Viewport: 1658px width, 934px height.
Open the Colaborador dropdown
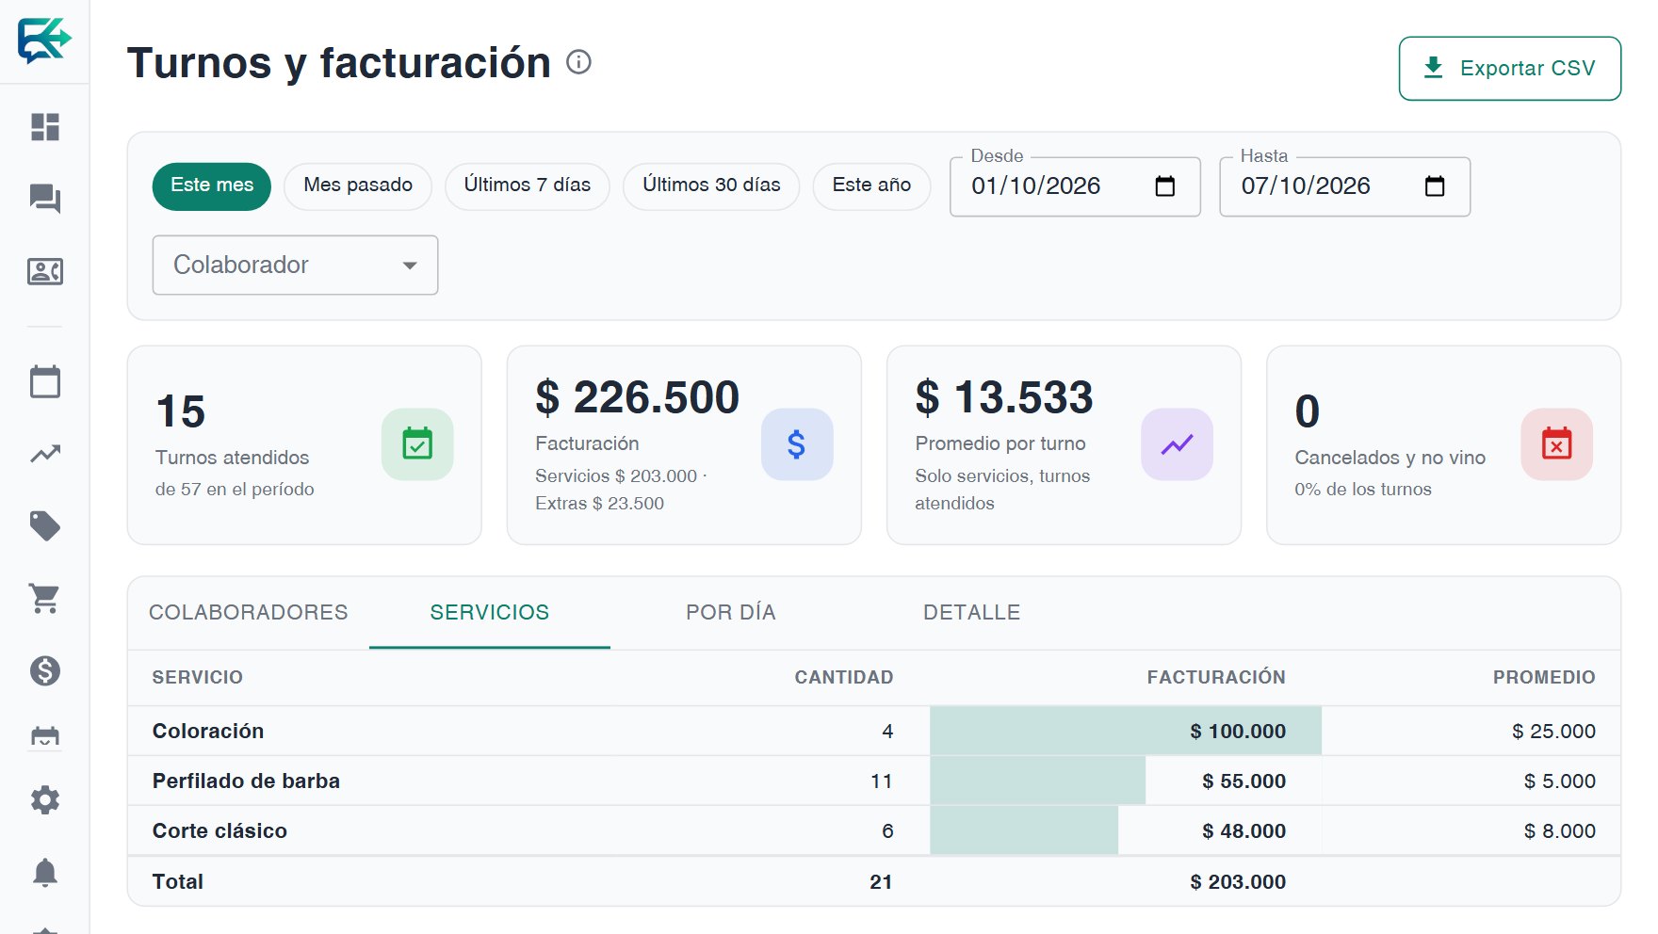[295, 265]
